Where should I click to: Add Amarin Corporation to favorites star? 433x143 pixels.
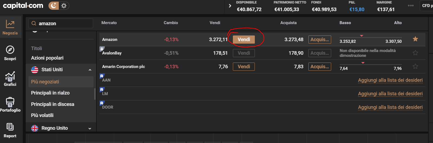click(x=415, y=66)
